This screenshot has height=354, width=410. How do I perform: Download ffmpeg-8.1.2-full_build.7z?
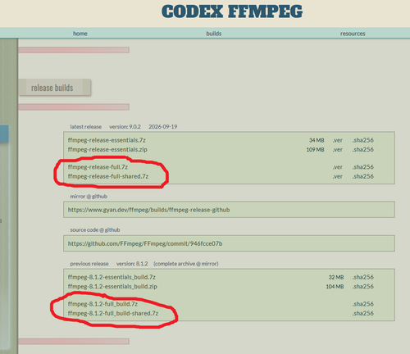point(102,304)
